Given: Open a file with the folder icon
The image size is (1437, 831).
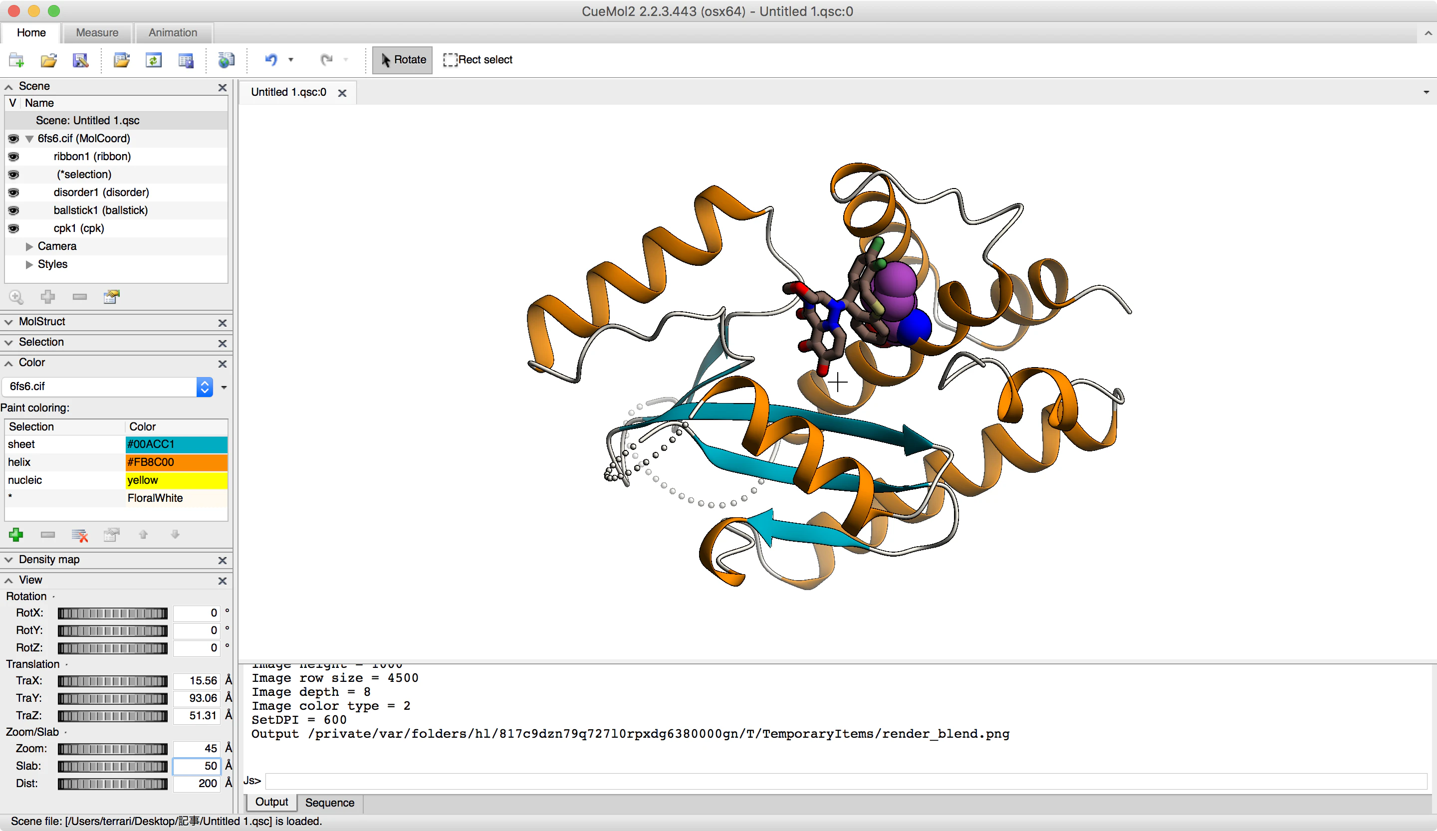Looking at the screenshot, I should coord(48,60).
